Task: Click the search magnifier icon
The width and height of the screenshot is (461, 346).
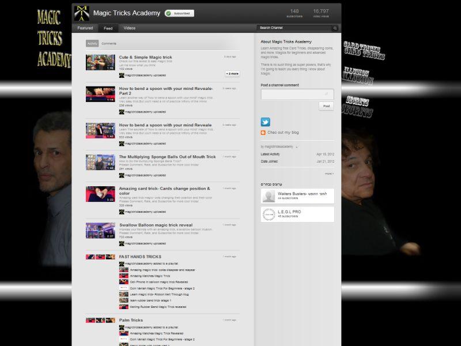Action: 335,28
